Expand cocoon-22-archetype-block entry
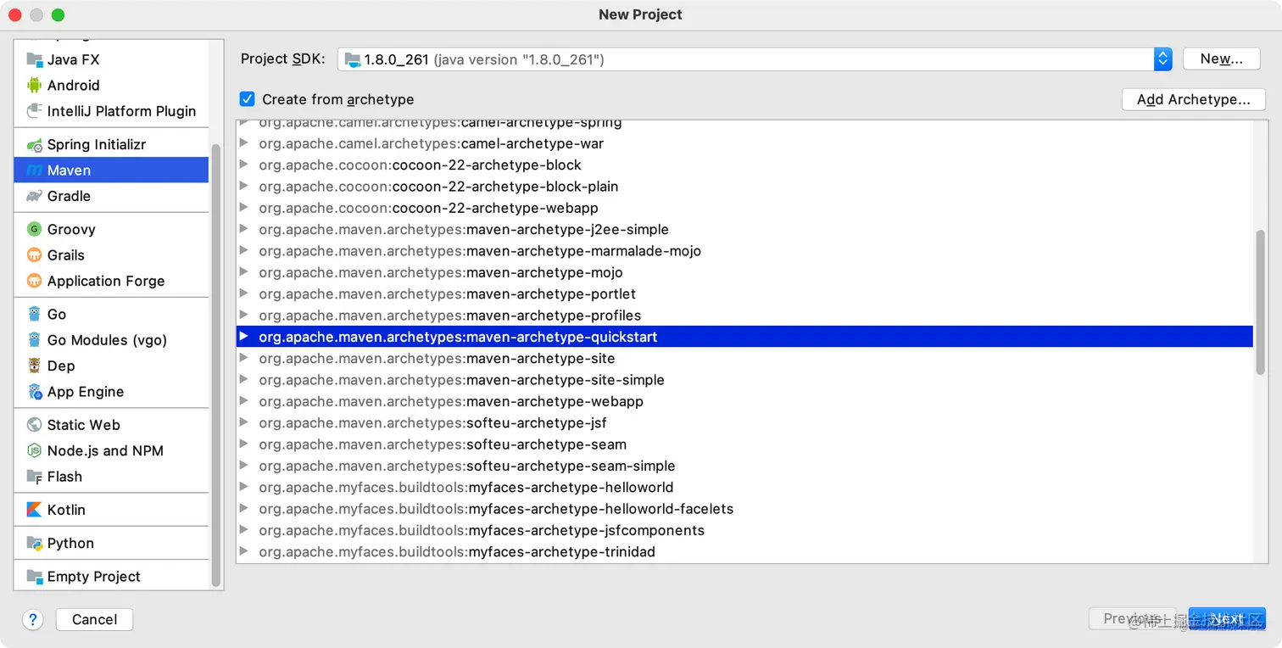Screen dimensions: 1282x648 (x=243, y=165)
